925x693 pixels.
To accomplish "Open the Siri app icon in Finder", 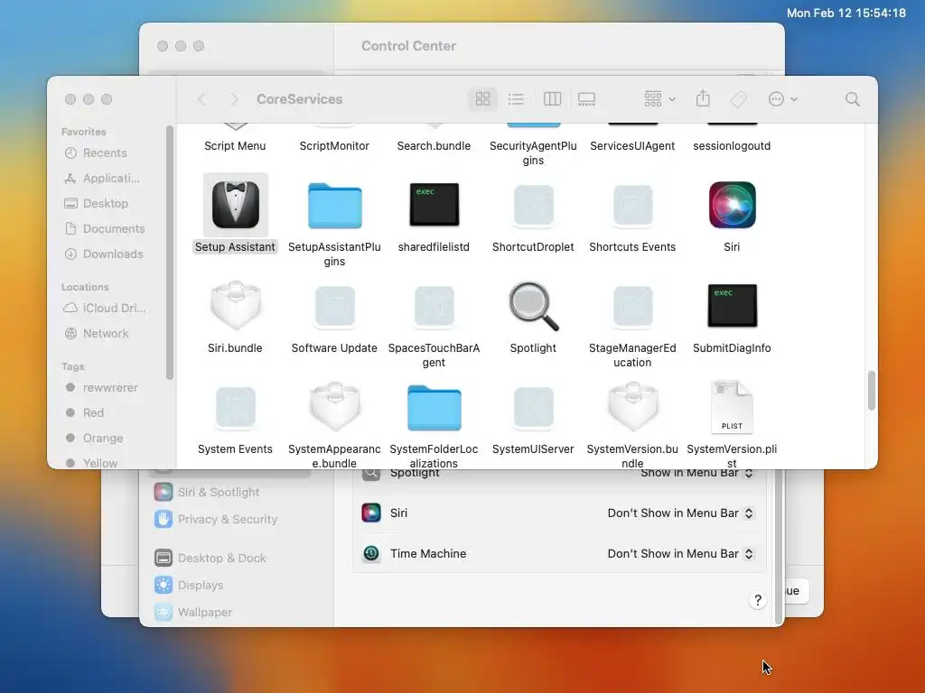I will (x=732, y=205).
